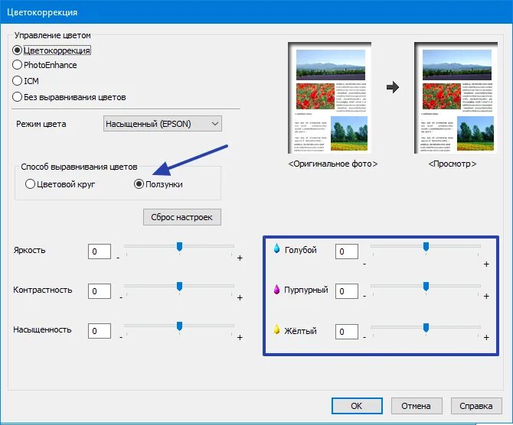The image size is (513, 425).
Task: Click the Пурпурный slider handle
Action: [426, 287]
